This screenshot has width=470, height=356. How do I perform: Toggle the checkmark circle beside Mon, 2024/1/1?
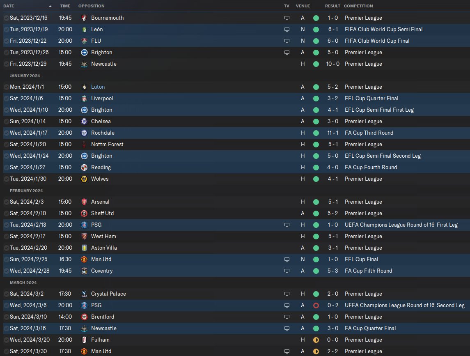pyautogui.click(x=6, y=87)
